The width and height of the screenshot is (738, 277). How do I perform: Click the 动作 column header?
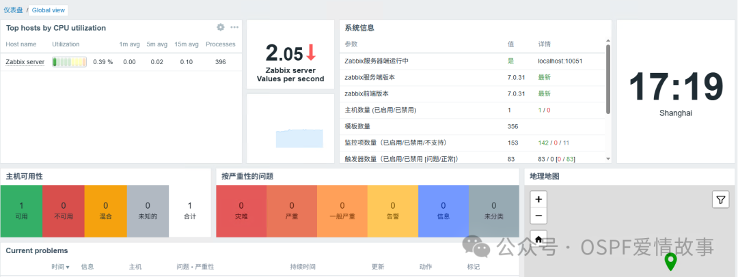coord(426,267)
